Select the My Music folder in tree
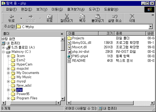 24,77
